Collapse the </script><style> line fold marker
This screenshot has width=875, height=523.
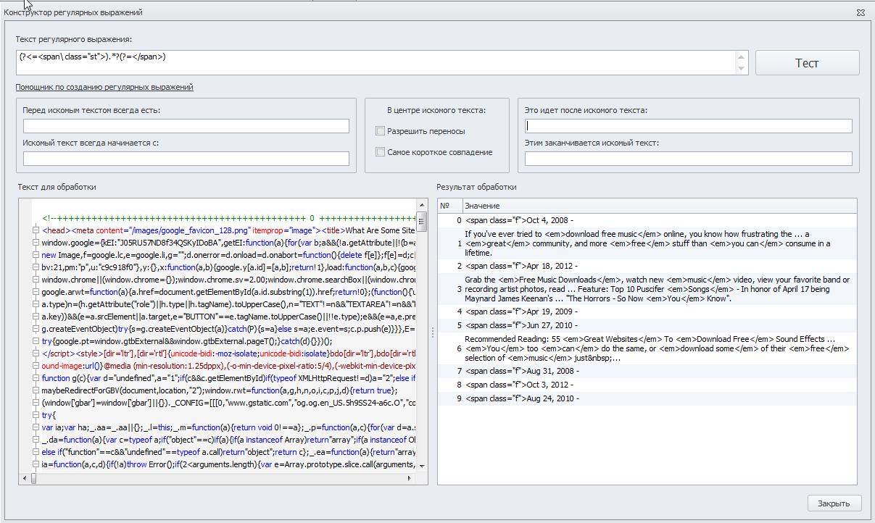coord(36,353)
